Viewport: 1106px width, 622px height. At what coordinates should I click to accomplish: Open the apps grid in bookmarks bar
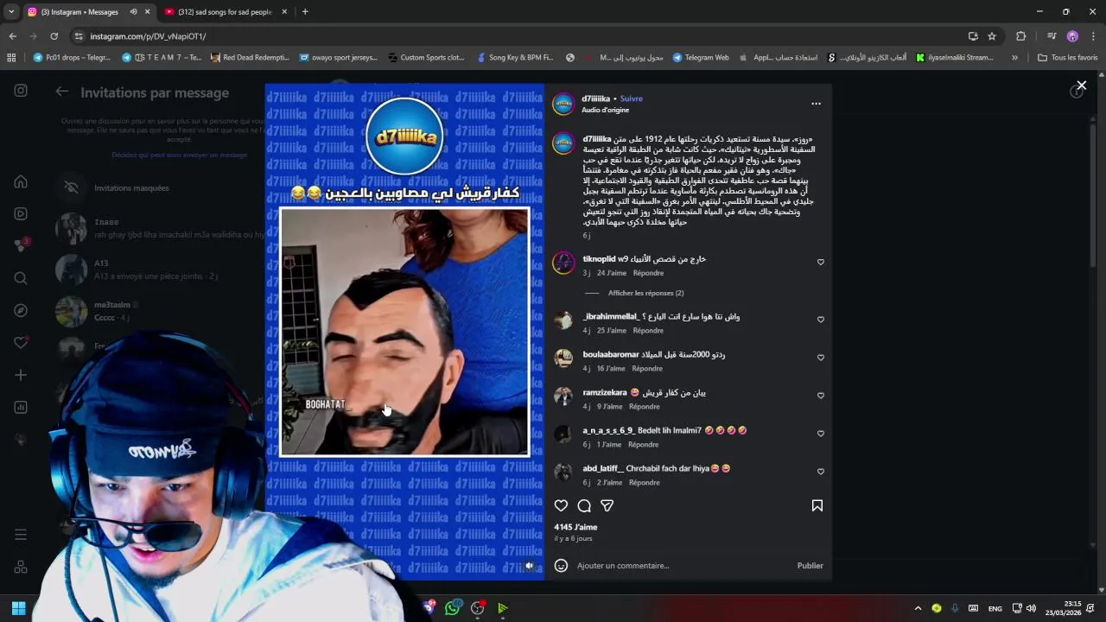[x=11, y=58]
